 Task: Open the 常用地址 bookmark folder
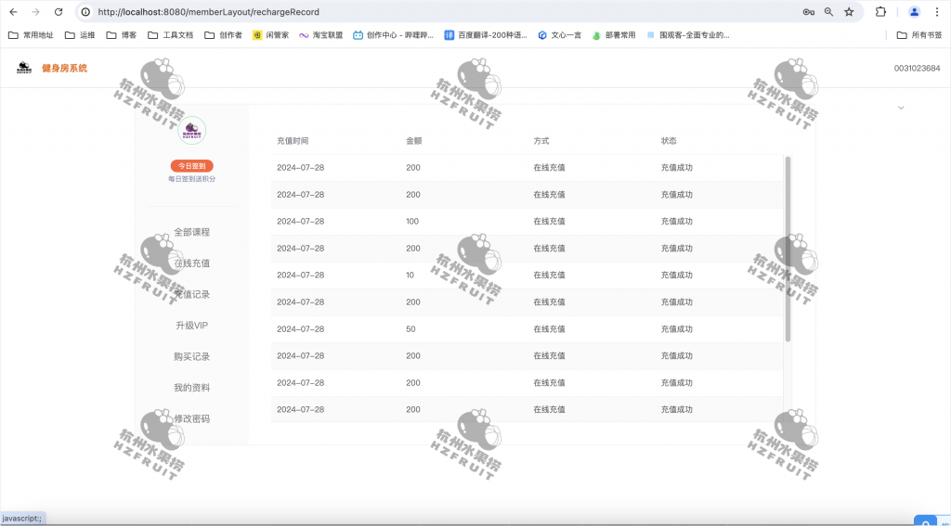click(x=31, y=35)
